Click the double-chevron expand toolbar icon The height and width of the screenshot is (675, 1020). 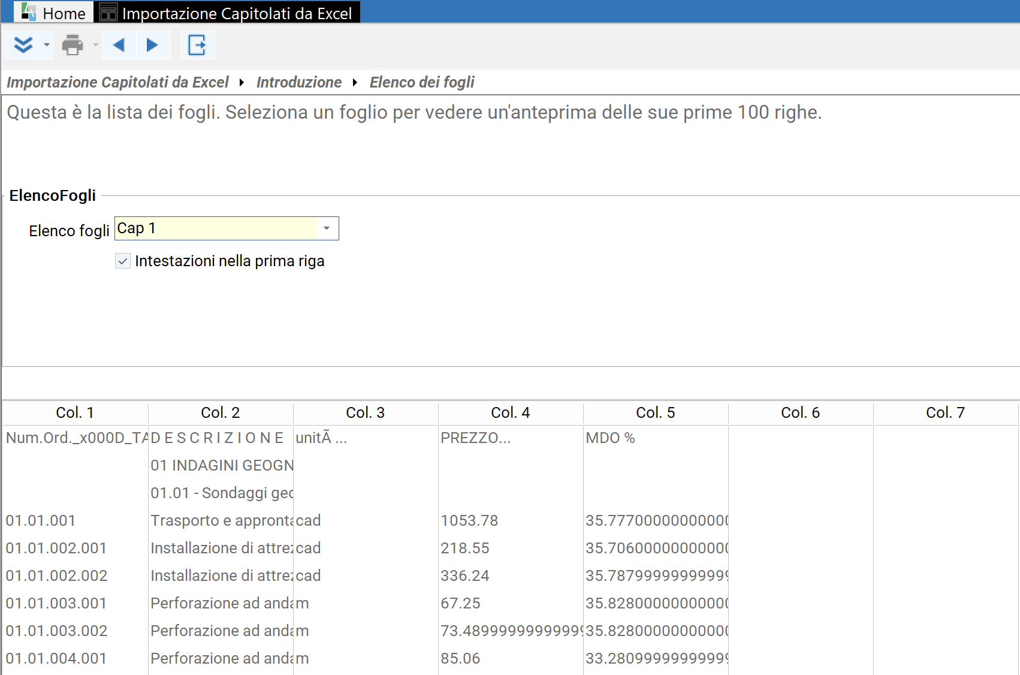(23, 45)
